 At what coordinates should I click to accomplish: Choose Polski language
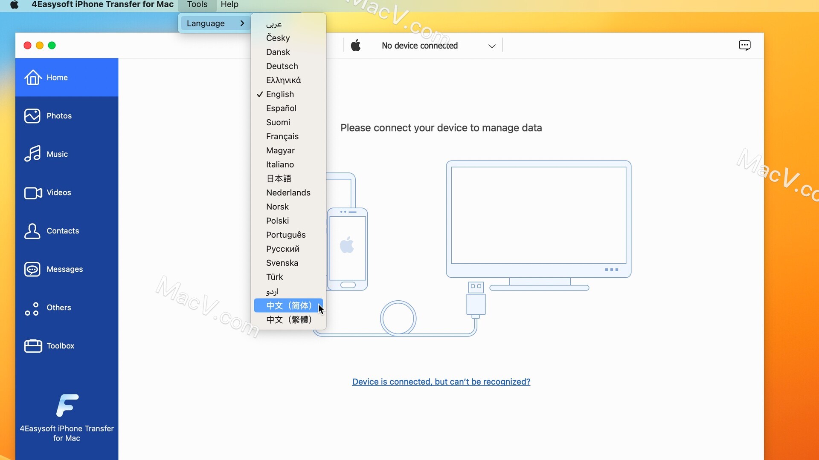289,221
